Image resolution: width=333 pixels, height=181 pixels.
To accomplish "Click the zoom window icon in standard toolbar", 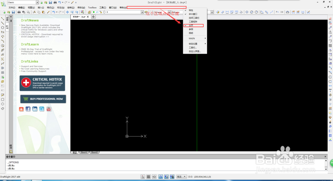I will (72, 12).
